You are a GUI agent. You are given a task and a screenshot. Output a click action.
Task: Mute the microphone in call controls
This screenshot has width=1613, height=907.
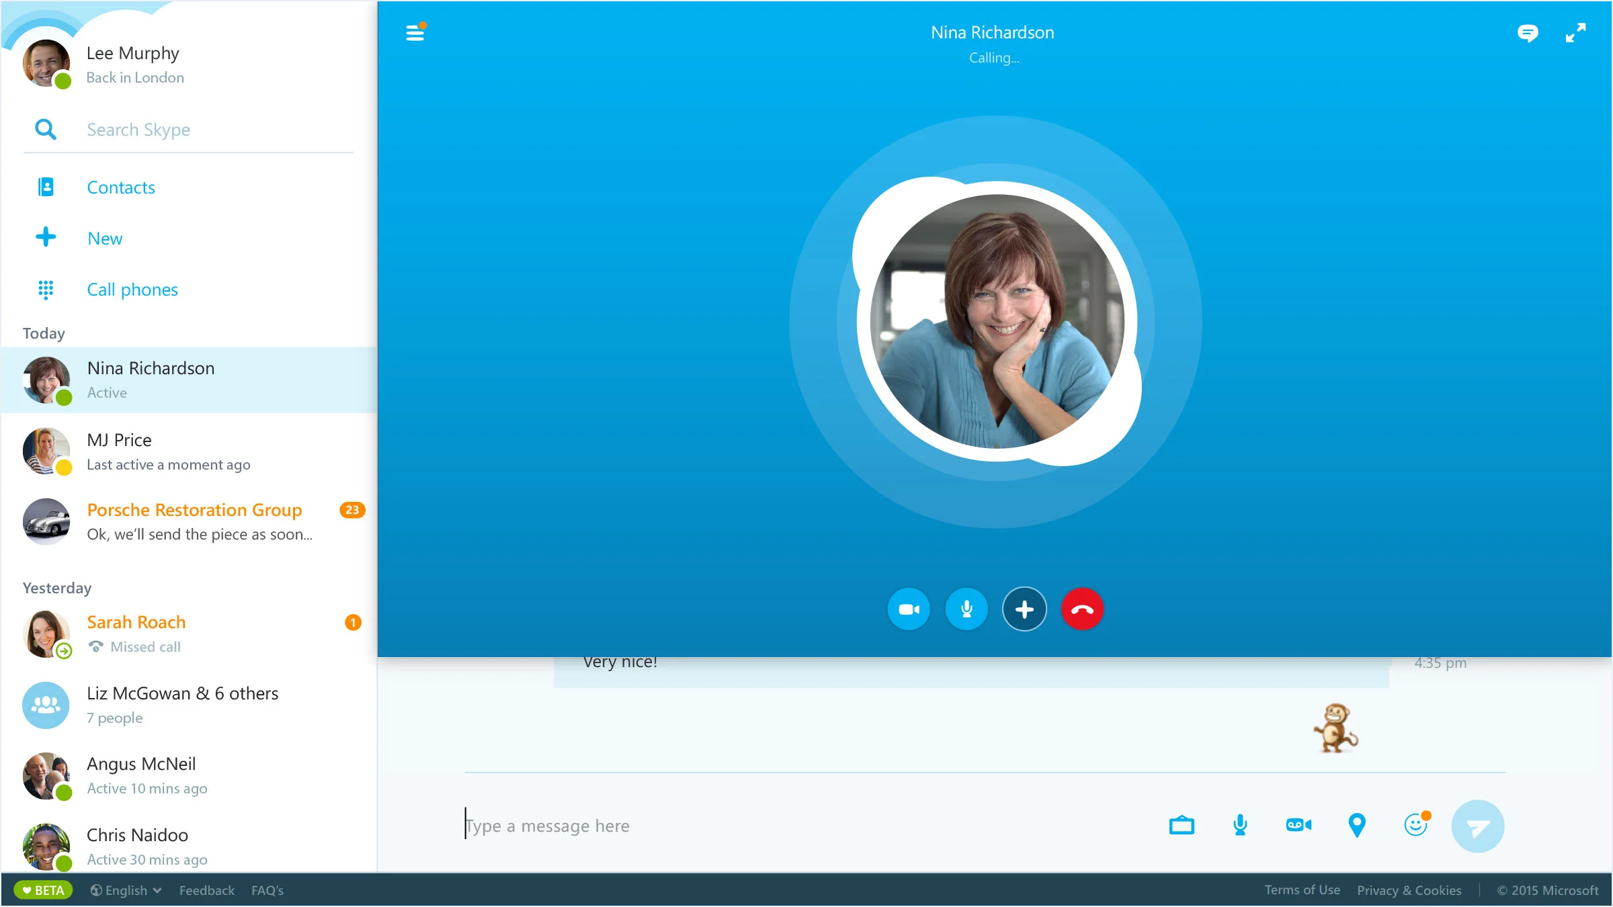pyautogui.click(x=966, y=609)
